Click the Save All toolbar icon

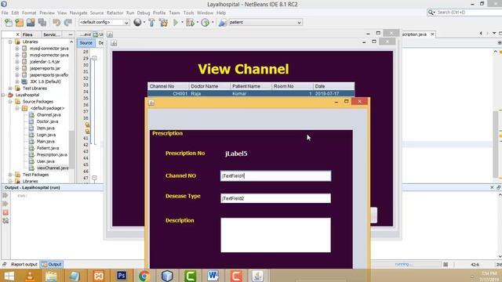click(x=42, y=23)
